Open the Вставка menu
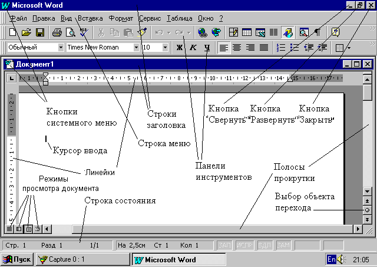Image resolution: width=377 pixels, height=267 pixels. click(x=90, y=18)
